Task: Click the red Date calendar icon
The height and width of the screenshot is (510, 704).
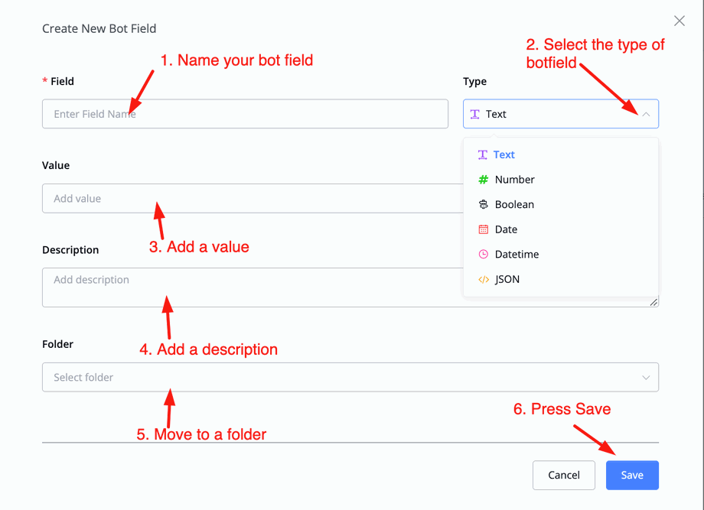Action: (483, 229)
